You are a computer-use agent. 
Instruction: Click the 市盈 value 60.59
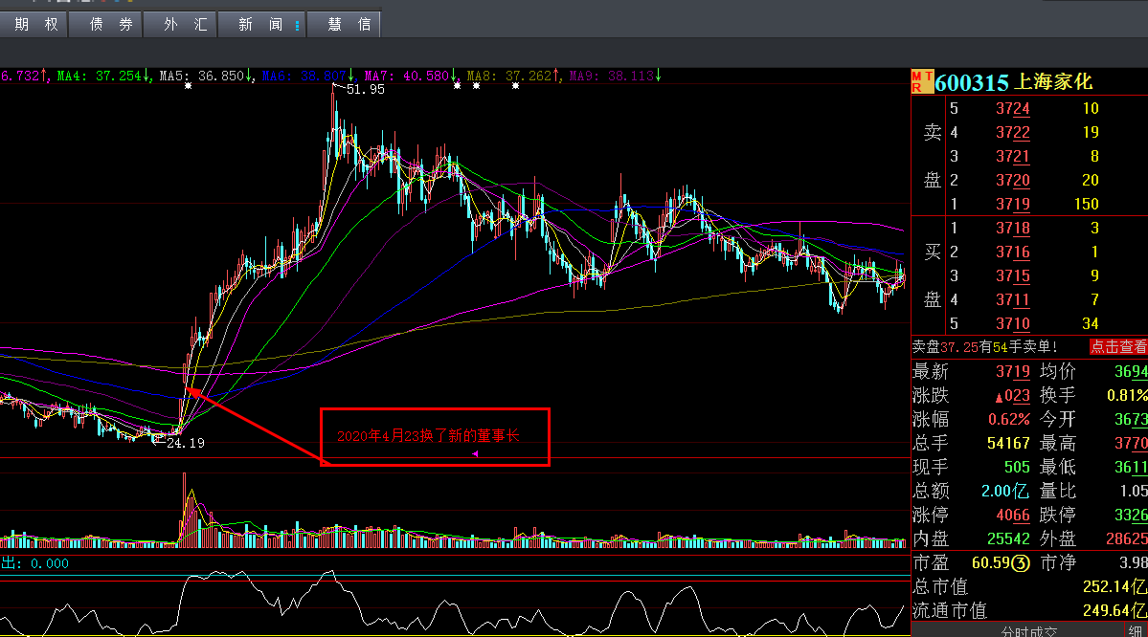(991, 563)
